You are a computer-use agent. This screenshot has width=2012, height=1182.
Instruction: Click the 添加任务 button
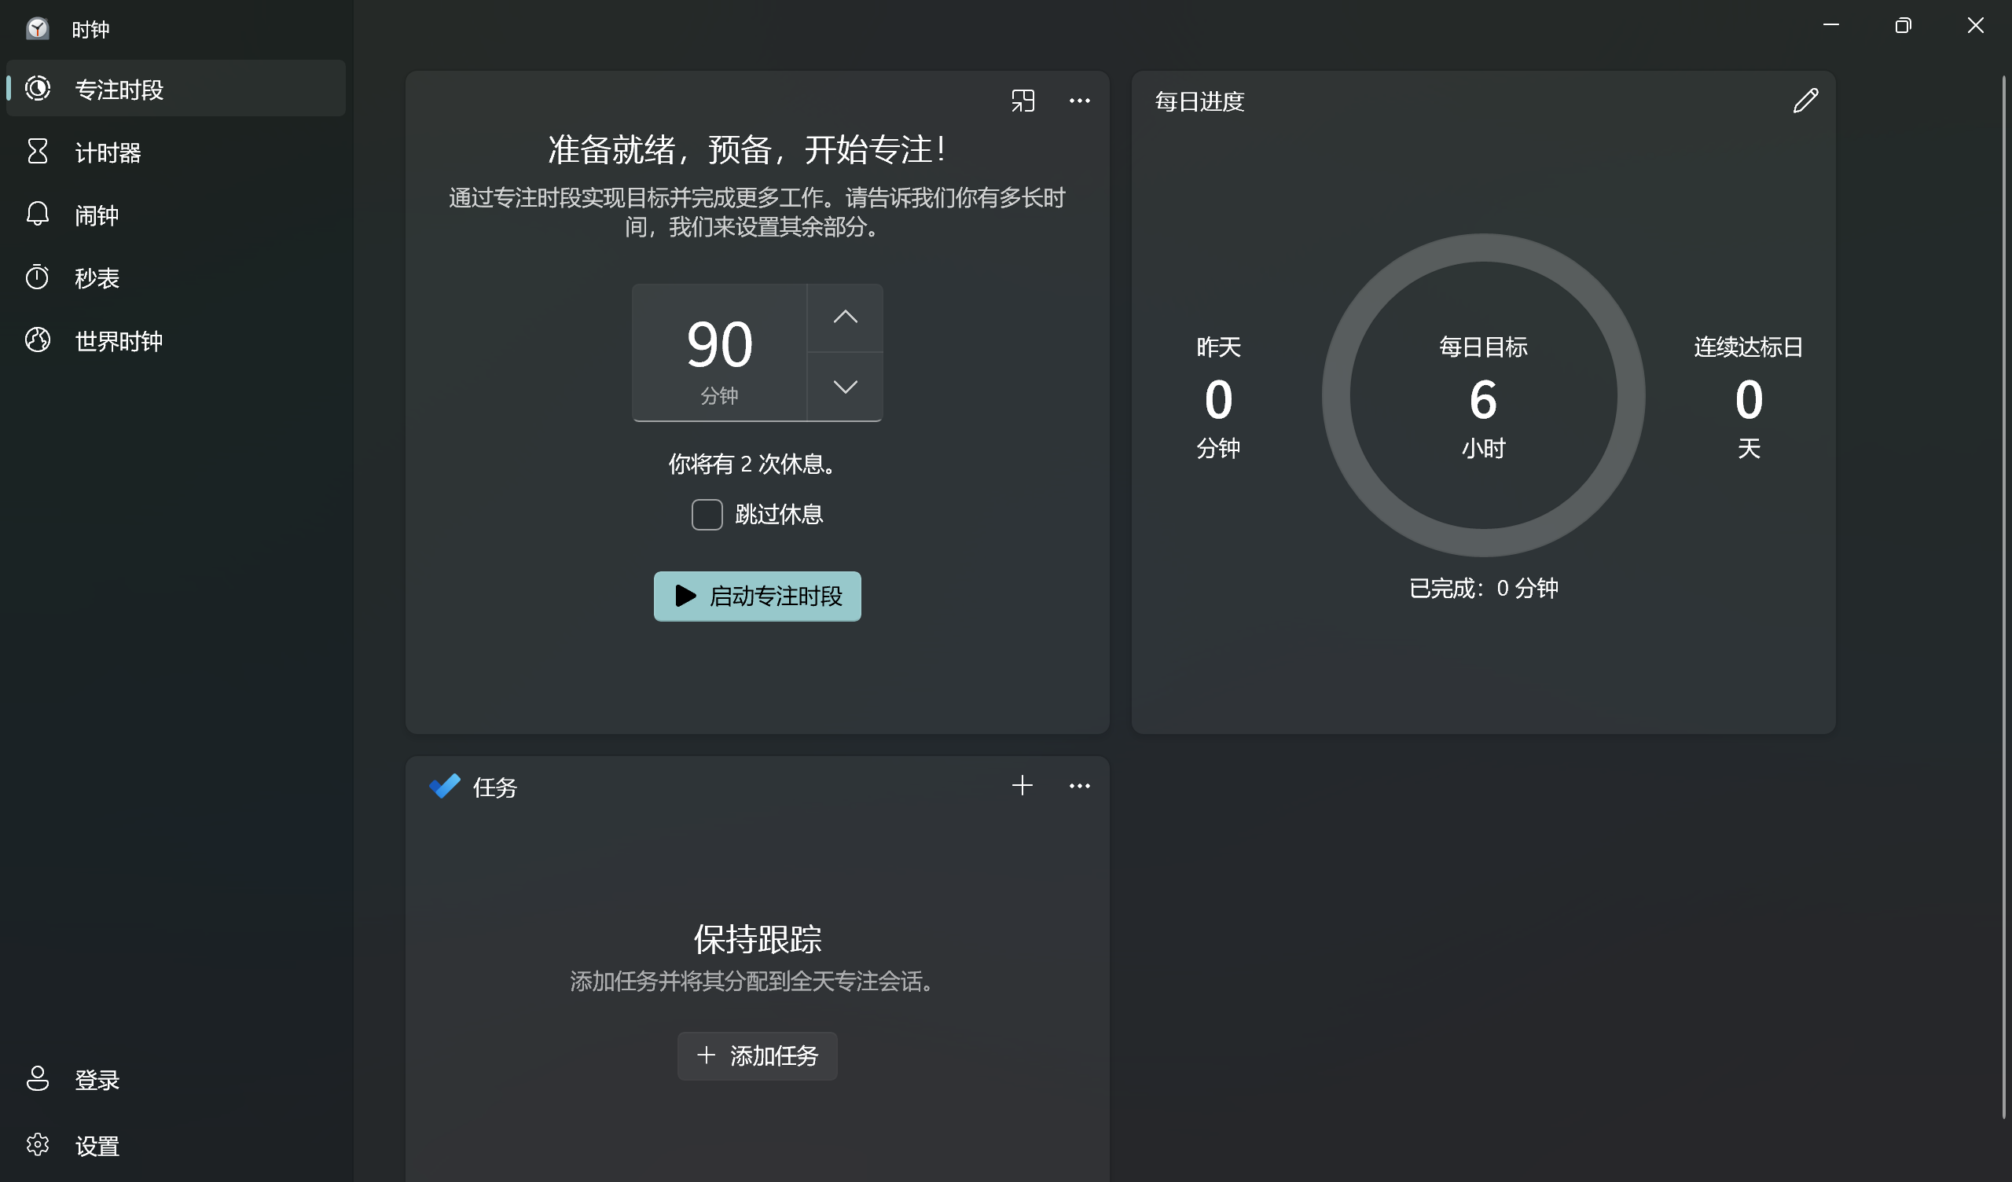(x=757, y=1055)
